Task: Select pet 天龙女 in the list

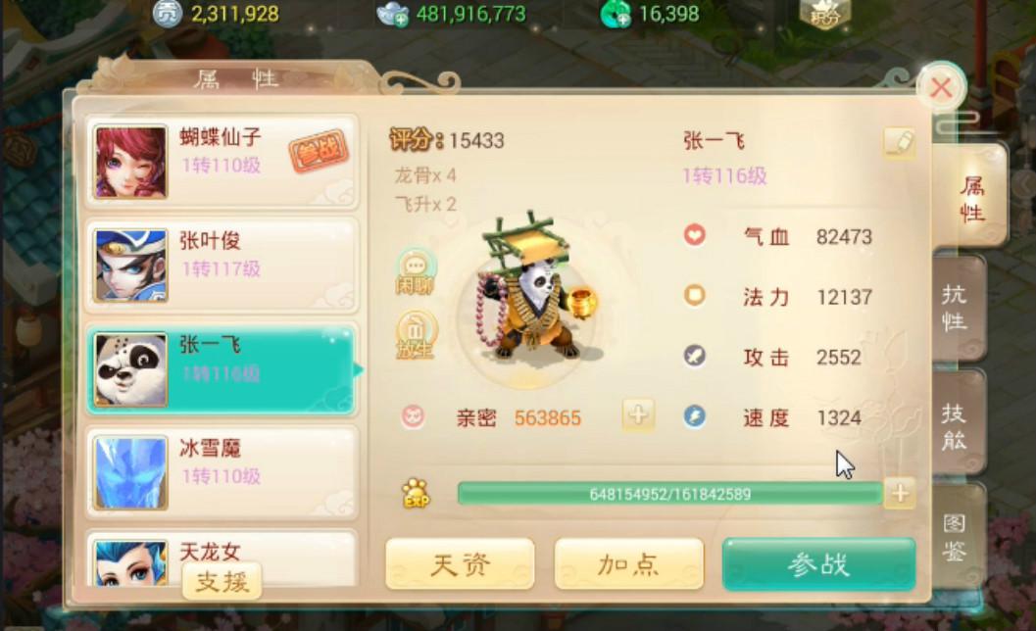Action: tap(222, 558)
